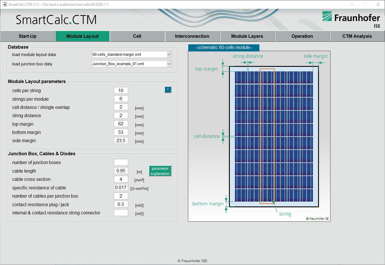This screenshot has height=265, width=385.
Task: Click the 60-cells module schematic image
Action: pyautogui.click(x=259, y=136)
